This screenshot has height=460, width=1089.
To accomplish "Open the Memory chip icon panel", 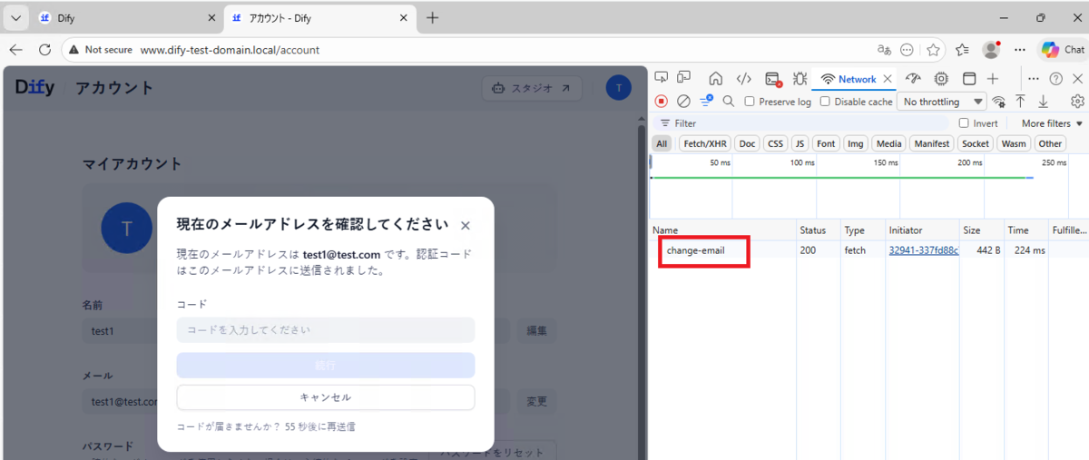I will point(941,79).
